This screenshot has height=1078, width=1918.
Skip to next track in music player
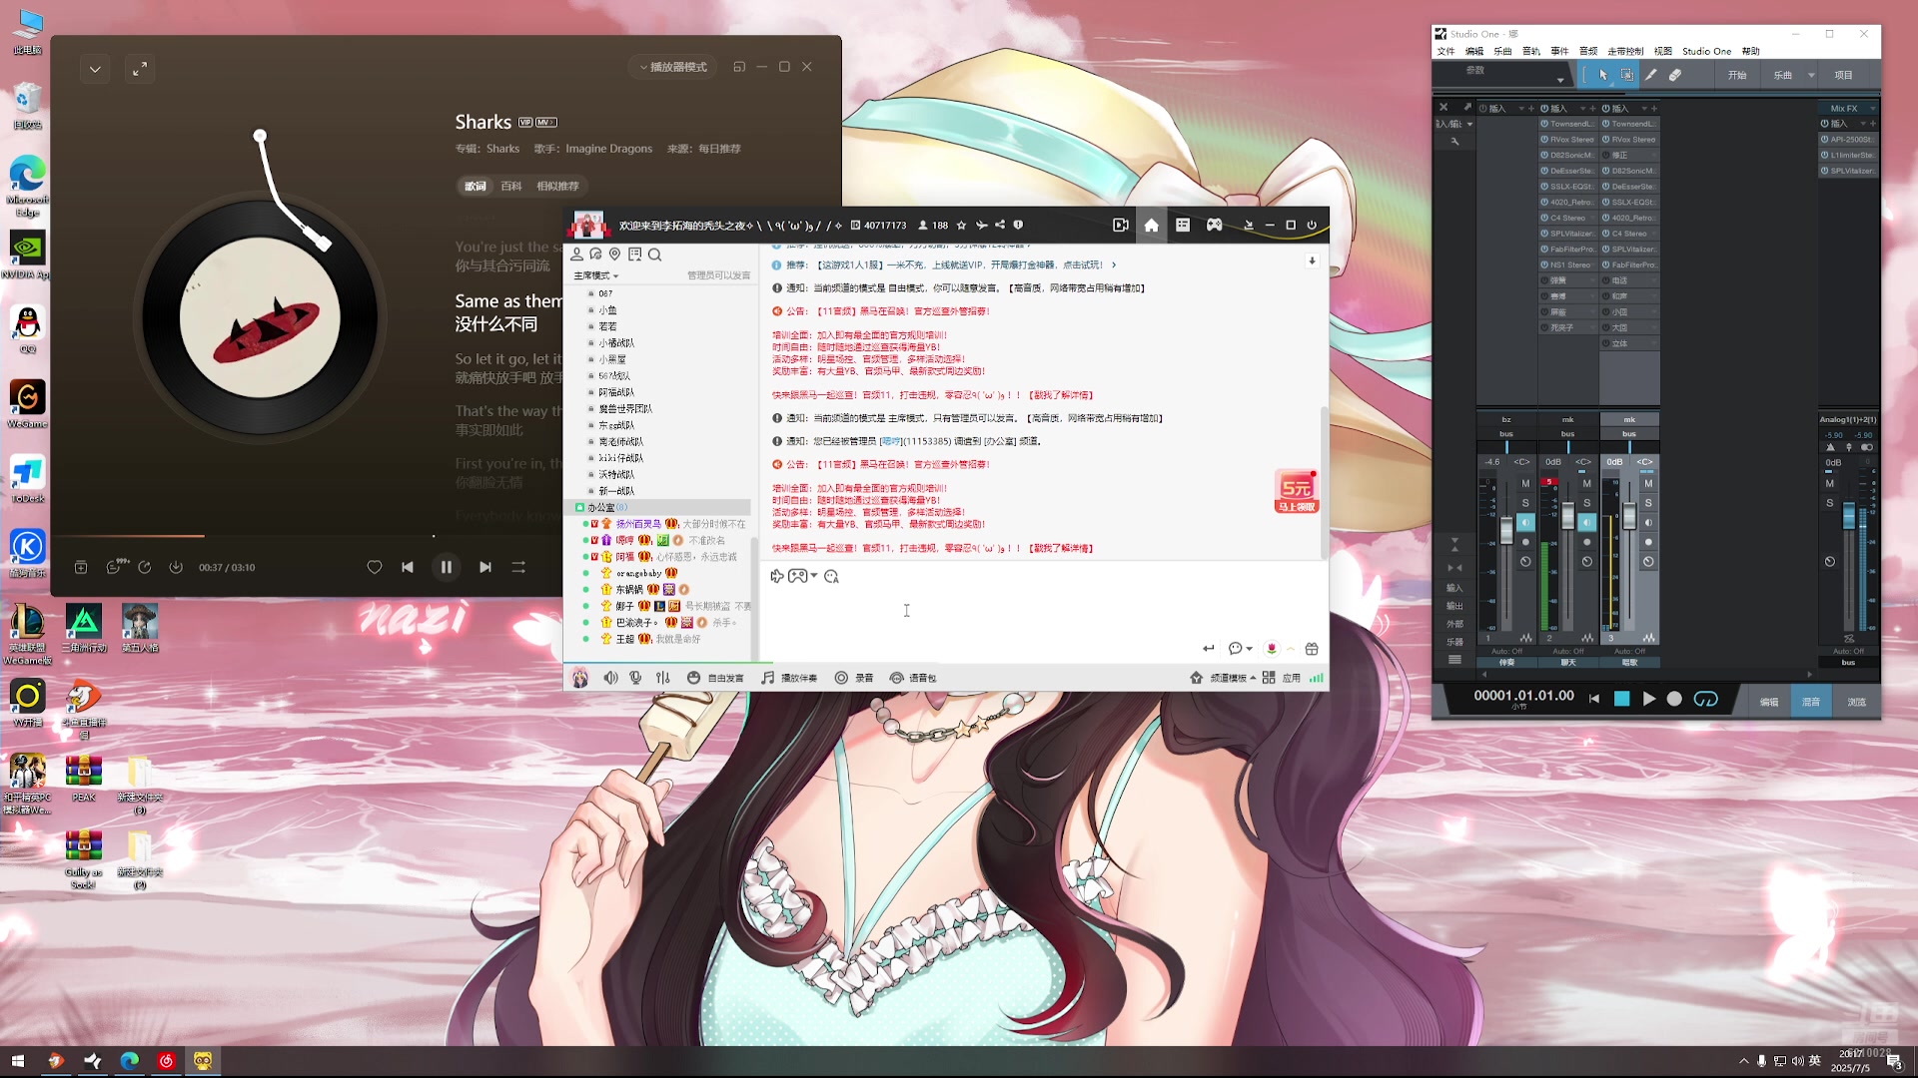point(484,567)
